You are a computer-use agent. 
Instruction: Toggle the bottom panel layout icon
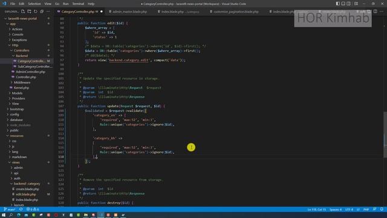(343, 4)
